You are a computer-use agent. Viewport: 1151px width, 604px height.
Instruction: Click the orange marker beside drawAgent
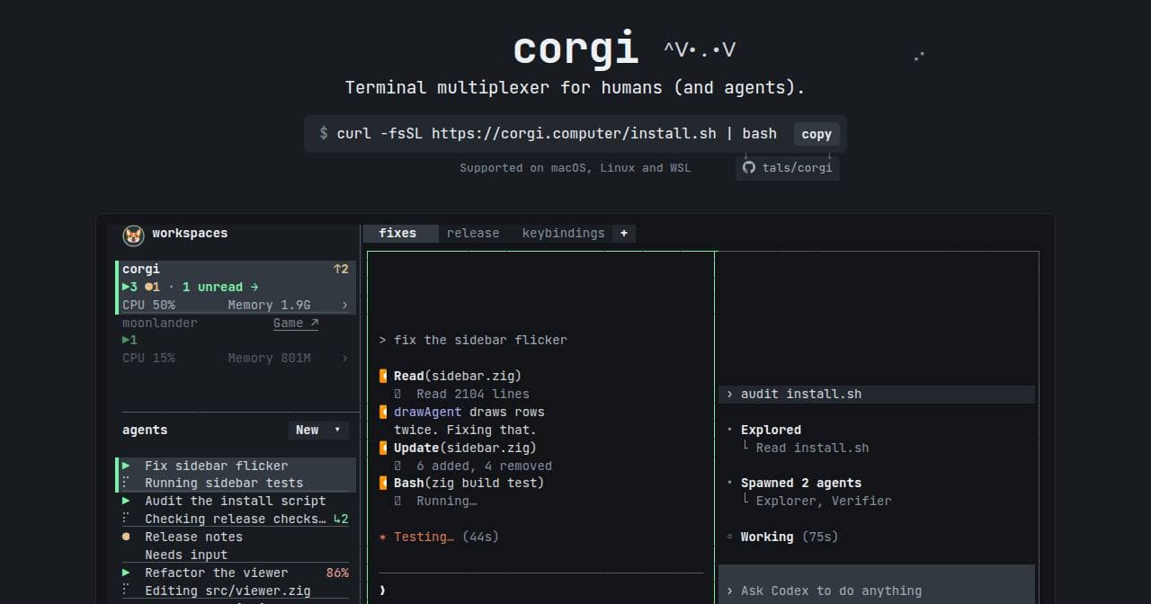[x=384, y=412]
